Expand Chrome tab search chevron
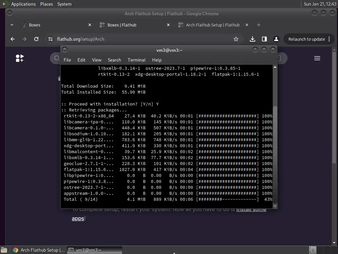 (x=12, y=25)
